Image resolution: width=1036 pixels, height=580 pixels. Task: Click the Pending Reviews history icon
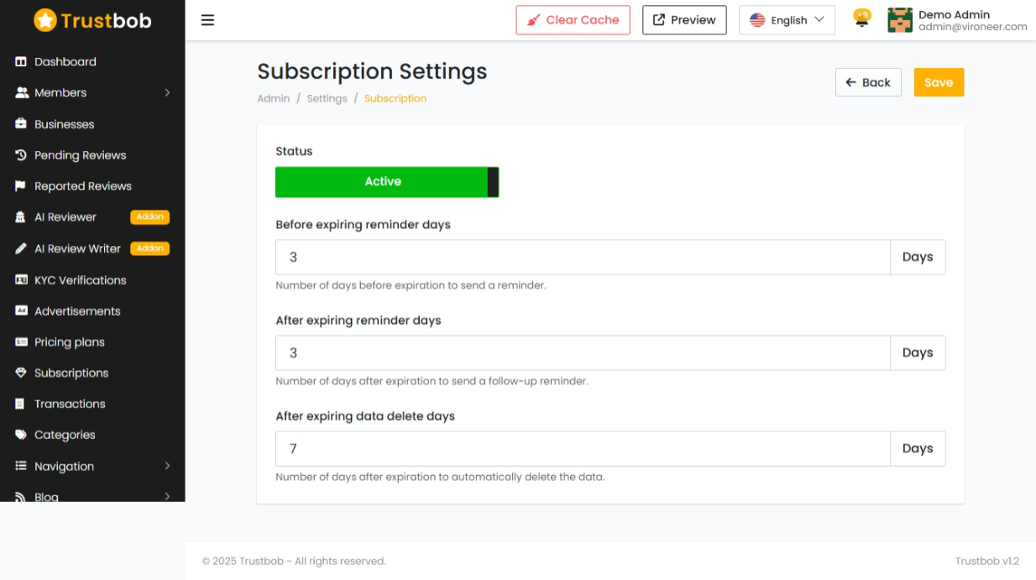coord(21,155)
